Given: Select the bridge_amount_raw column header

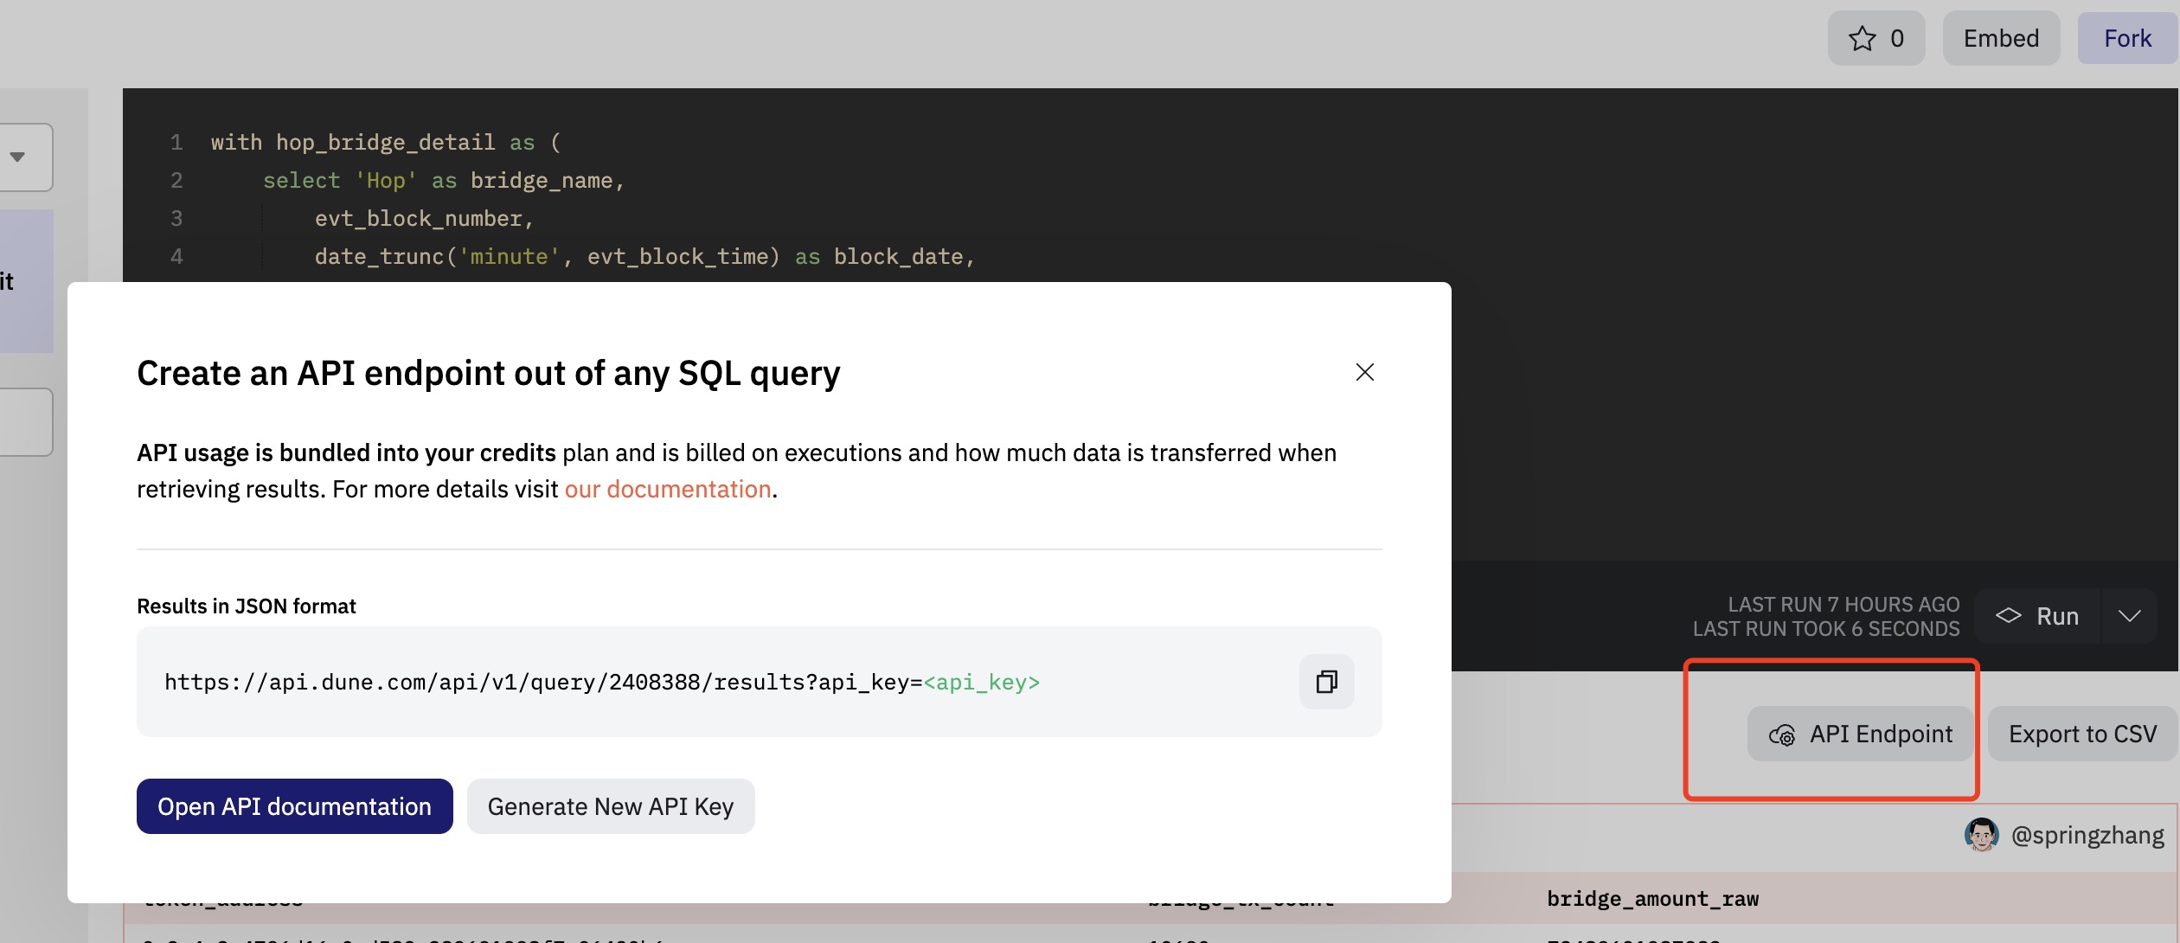Looking at the screenshot, I should point(1652,899).
